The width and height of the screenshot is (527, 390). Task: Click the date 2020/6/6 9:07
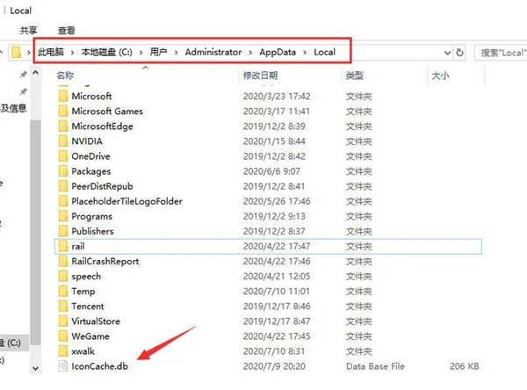point(271,171)
